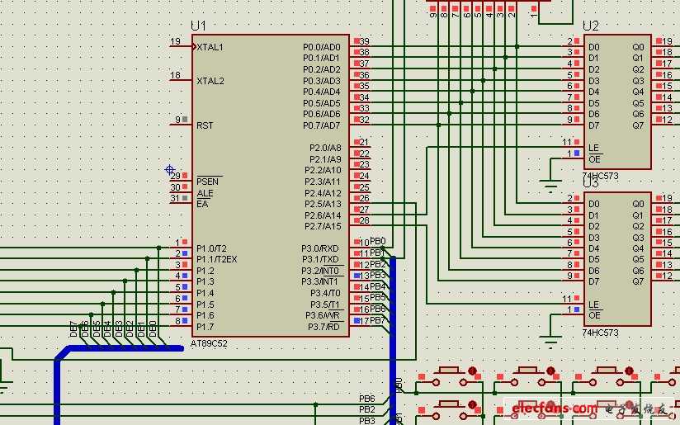The image size is (680, 425).
Task: Select the Q0 pin on U3
Action: (638, 204)
